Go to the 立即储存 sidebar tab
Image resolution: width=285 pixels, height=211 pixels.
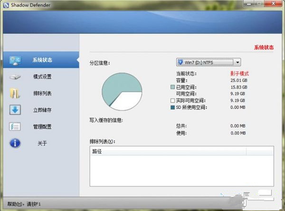pyautogui.click(x=41, y=110)
